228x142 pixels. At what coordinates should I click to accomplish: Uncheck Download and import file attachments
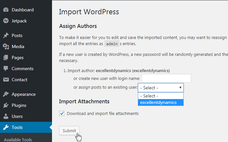(x=62, y=114)
